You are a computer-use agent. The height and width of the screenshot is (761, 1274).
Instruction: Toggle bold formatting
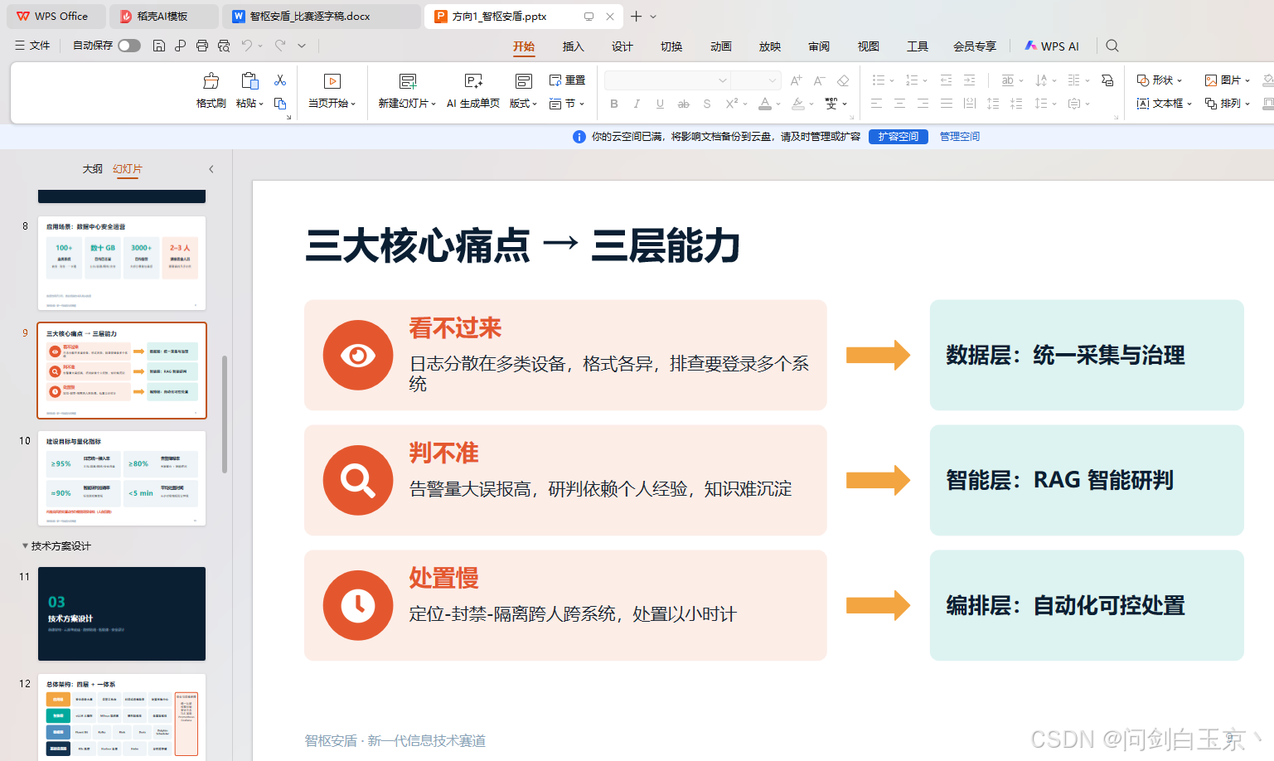pos(614,104)
